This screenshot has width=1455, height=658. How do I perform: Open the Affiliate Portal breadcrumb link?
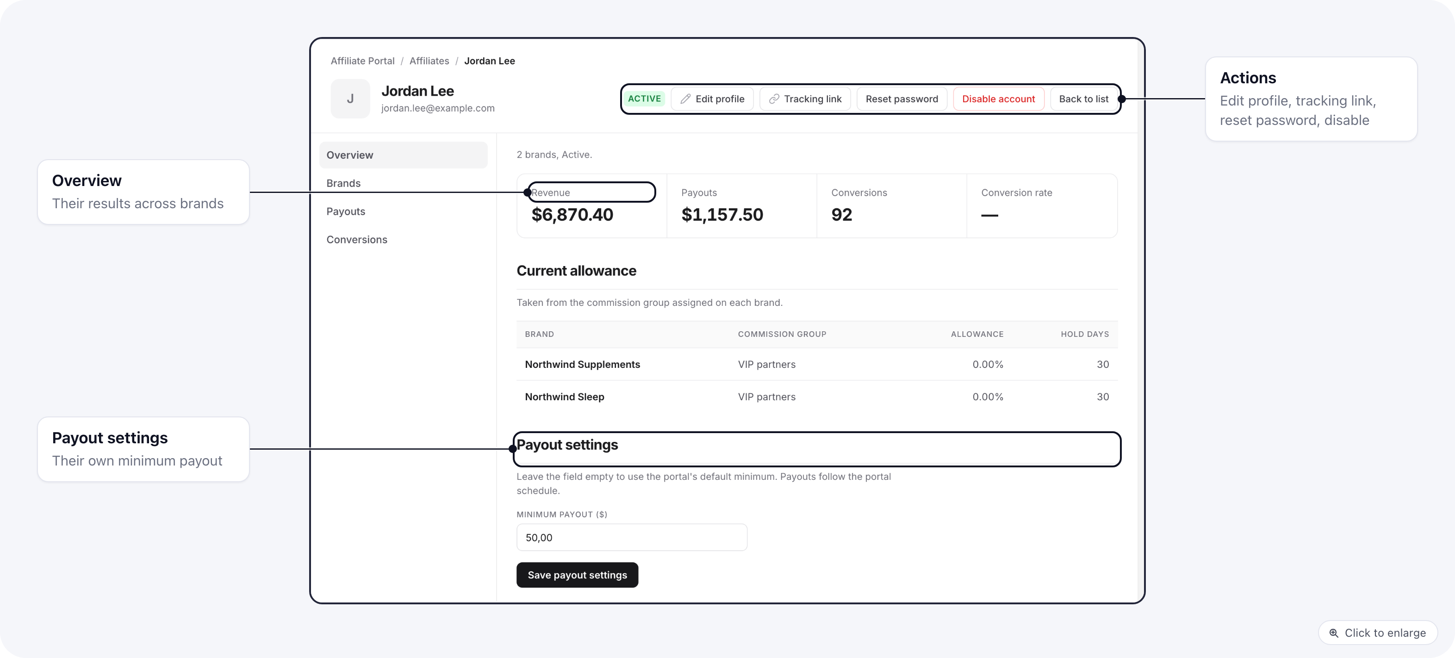click(x=363, y=61)
